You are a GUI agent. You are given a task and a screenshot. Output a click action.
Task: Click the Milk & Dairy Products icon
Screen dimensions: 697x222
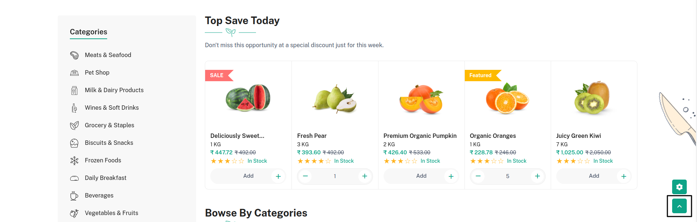(x=74, y=90)
